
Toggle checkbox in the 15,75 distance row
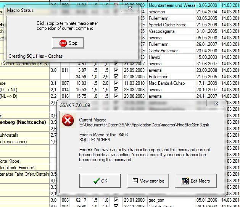(116, 96)
